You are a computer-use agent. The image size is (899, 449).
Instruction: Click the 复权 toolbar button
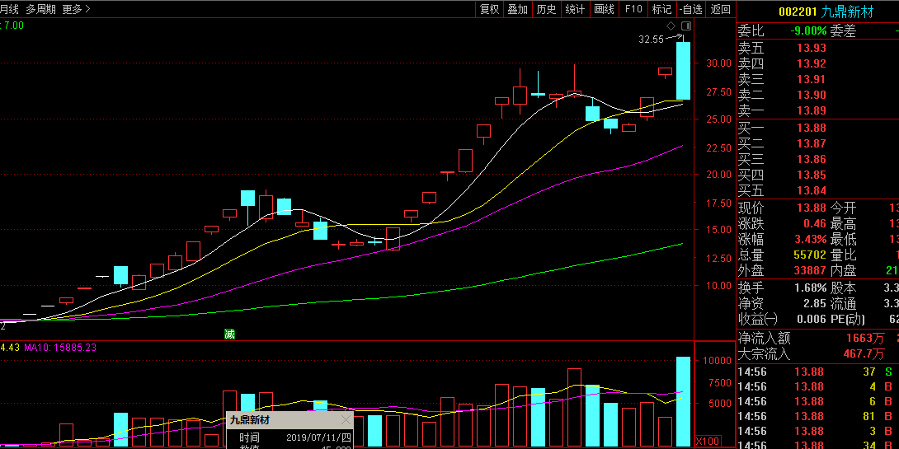pyautogui.click(x=490, y=9)
